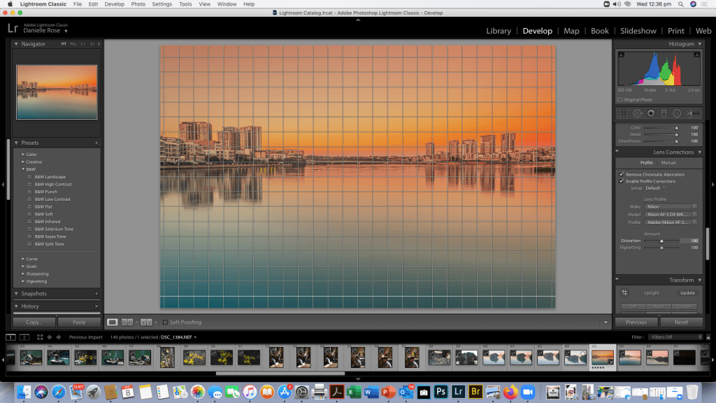Click the add preset plus icon
Viewport: 716px width, 403px height.
(x=96, y=143)
